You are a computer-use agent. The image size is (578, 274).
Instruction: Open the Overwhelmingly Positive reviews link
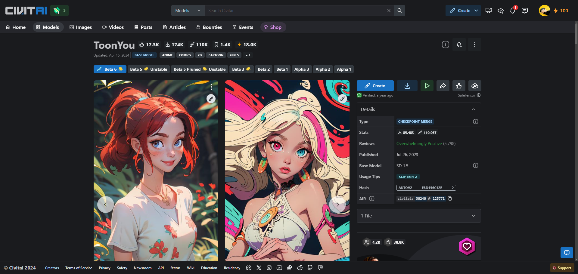coord(419,143)
